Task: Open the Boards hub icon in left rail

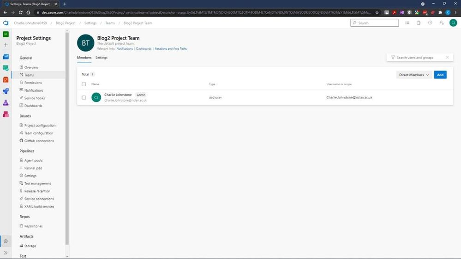Action: coord(6,68)
